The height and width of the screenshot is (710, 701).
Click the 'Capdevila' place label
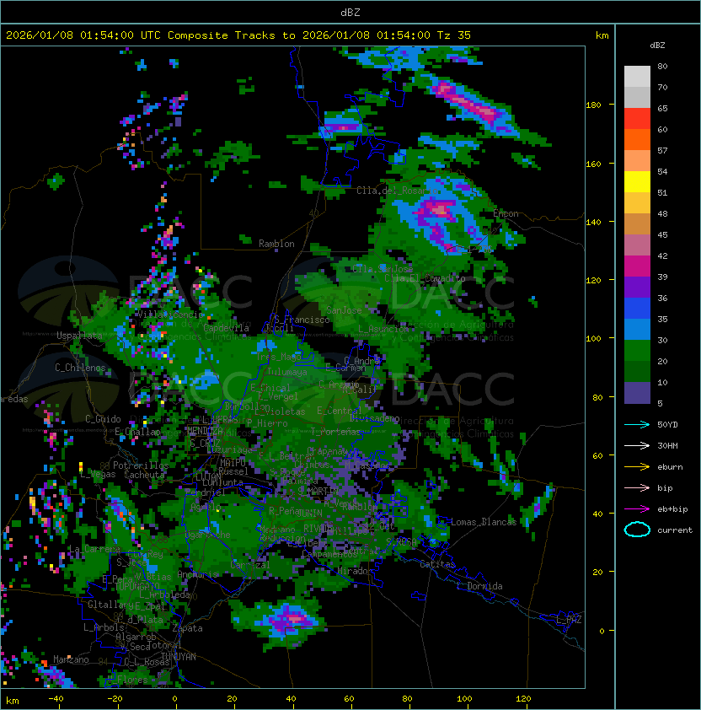[226, 328]
